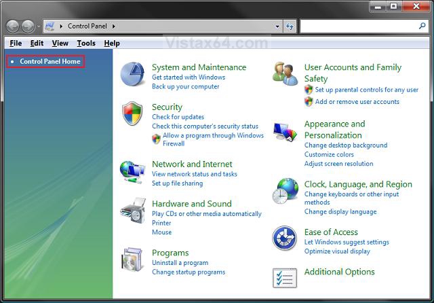Click the search magnifier icon
This screenshot has width=434, height=303.
pyautogui.click(x=422, y=26)
